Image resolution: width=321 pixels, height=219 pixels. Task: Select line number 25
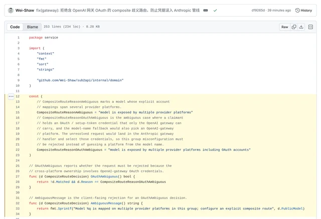coord(18,166)
